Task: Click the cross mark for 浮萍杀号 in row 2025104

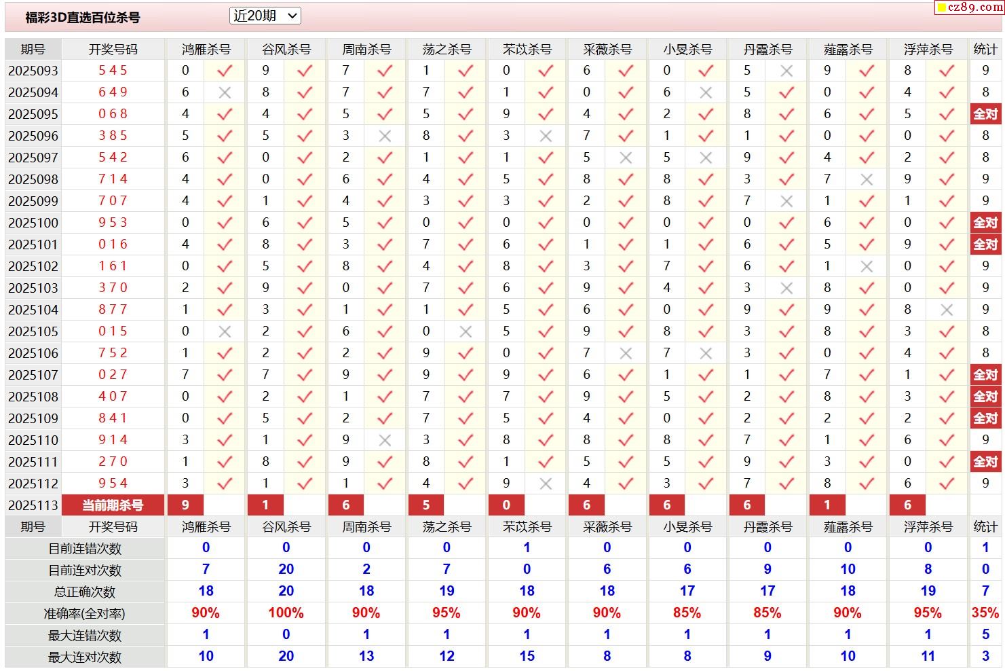Action: pos(947,310)
